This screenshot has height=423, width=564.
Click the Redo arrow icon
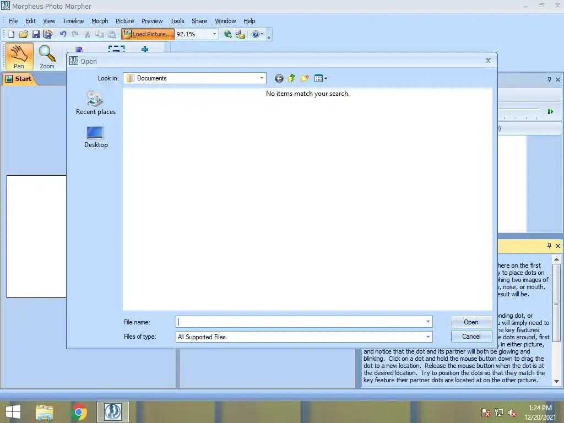tap(75, 34)
